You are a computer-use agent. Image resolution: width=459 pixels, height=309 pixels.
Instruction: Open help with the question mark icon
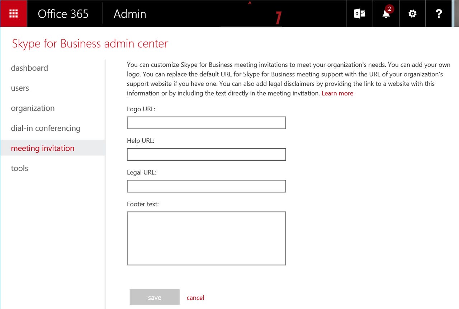click(439, 13)
